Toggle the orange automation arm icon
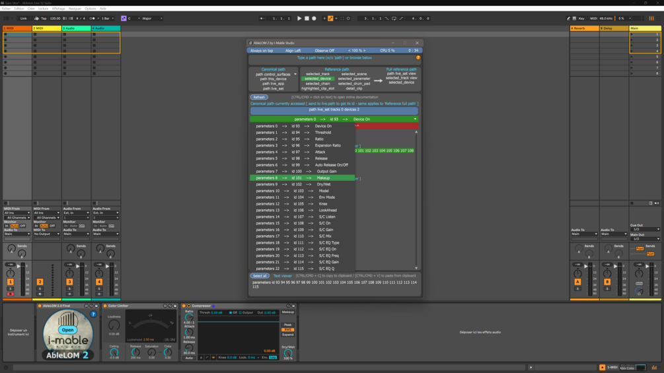664x373 pixels. point(330,18)
